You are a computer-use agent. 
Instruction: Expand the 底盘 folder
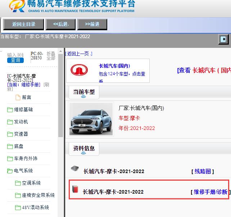(x=19, y=146)
